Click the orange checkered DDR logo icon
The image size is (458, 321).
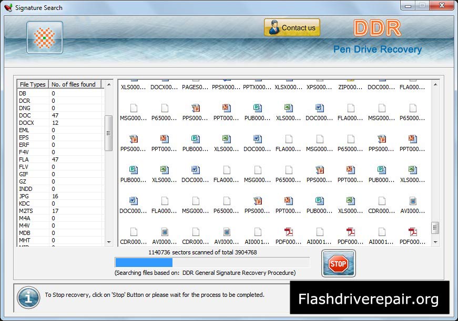[x=44, y=38]
